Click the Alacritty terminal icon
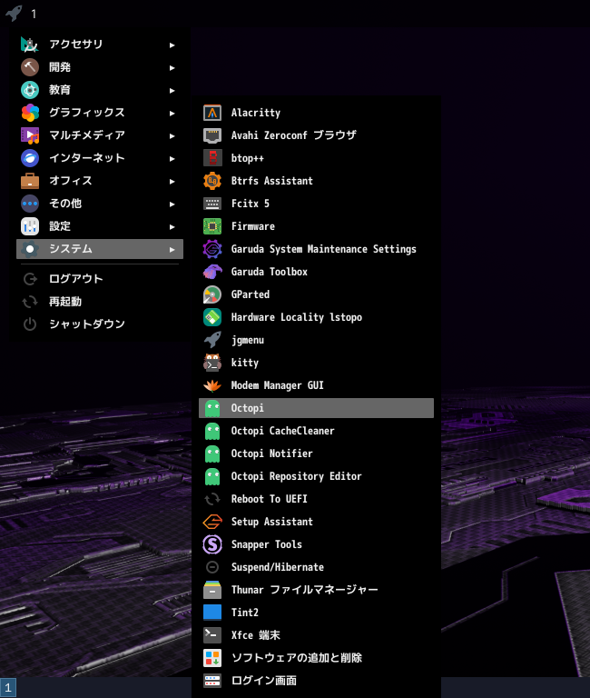The image size is (590, 698). (212, 113)
